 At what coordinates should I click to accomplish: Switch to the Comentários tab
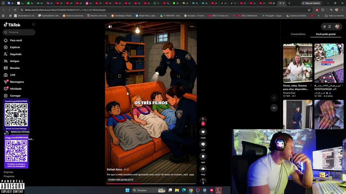[298, 34]
